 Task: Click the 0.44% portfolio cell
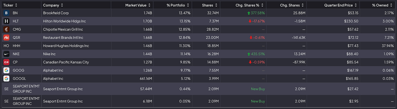point(185,89)
